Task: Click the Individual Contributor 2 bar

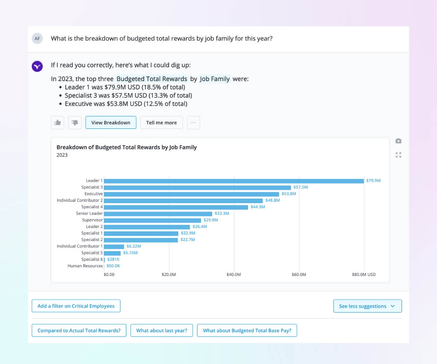Action: 183,201
